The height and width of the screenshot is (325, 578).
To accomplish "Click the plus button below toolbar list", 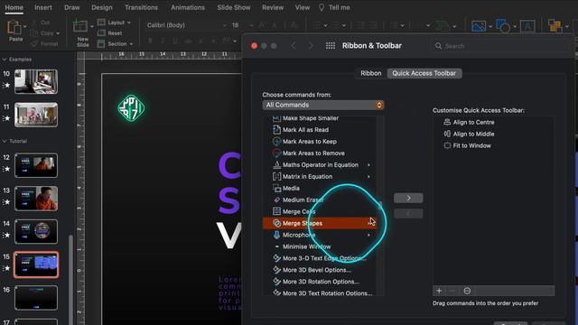I will pyautogui.click(x=439, y=291).
